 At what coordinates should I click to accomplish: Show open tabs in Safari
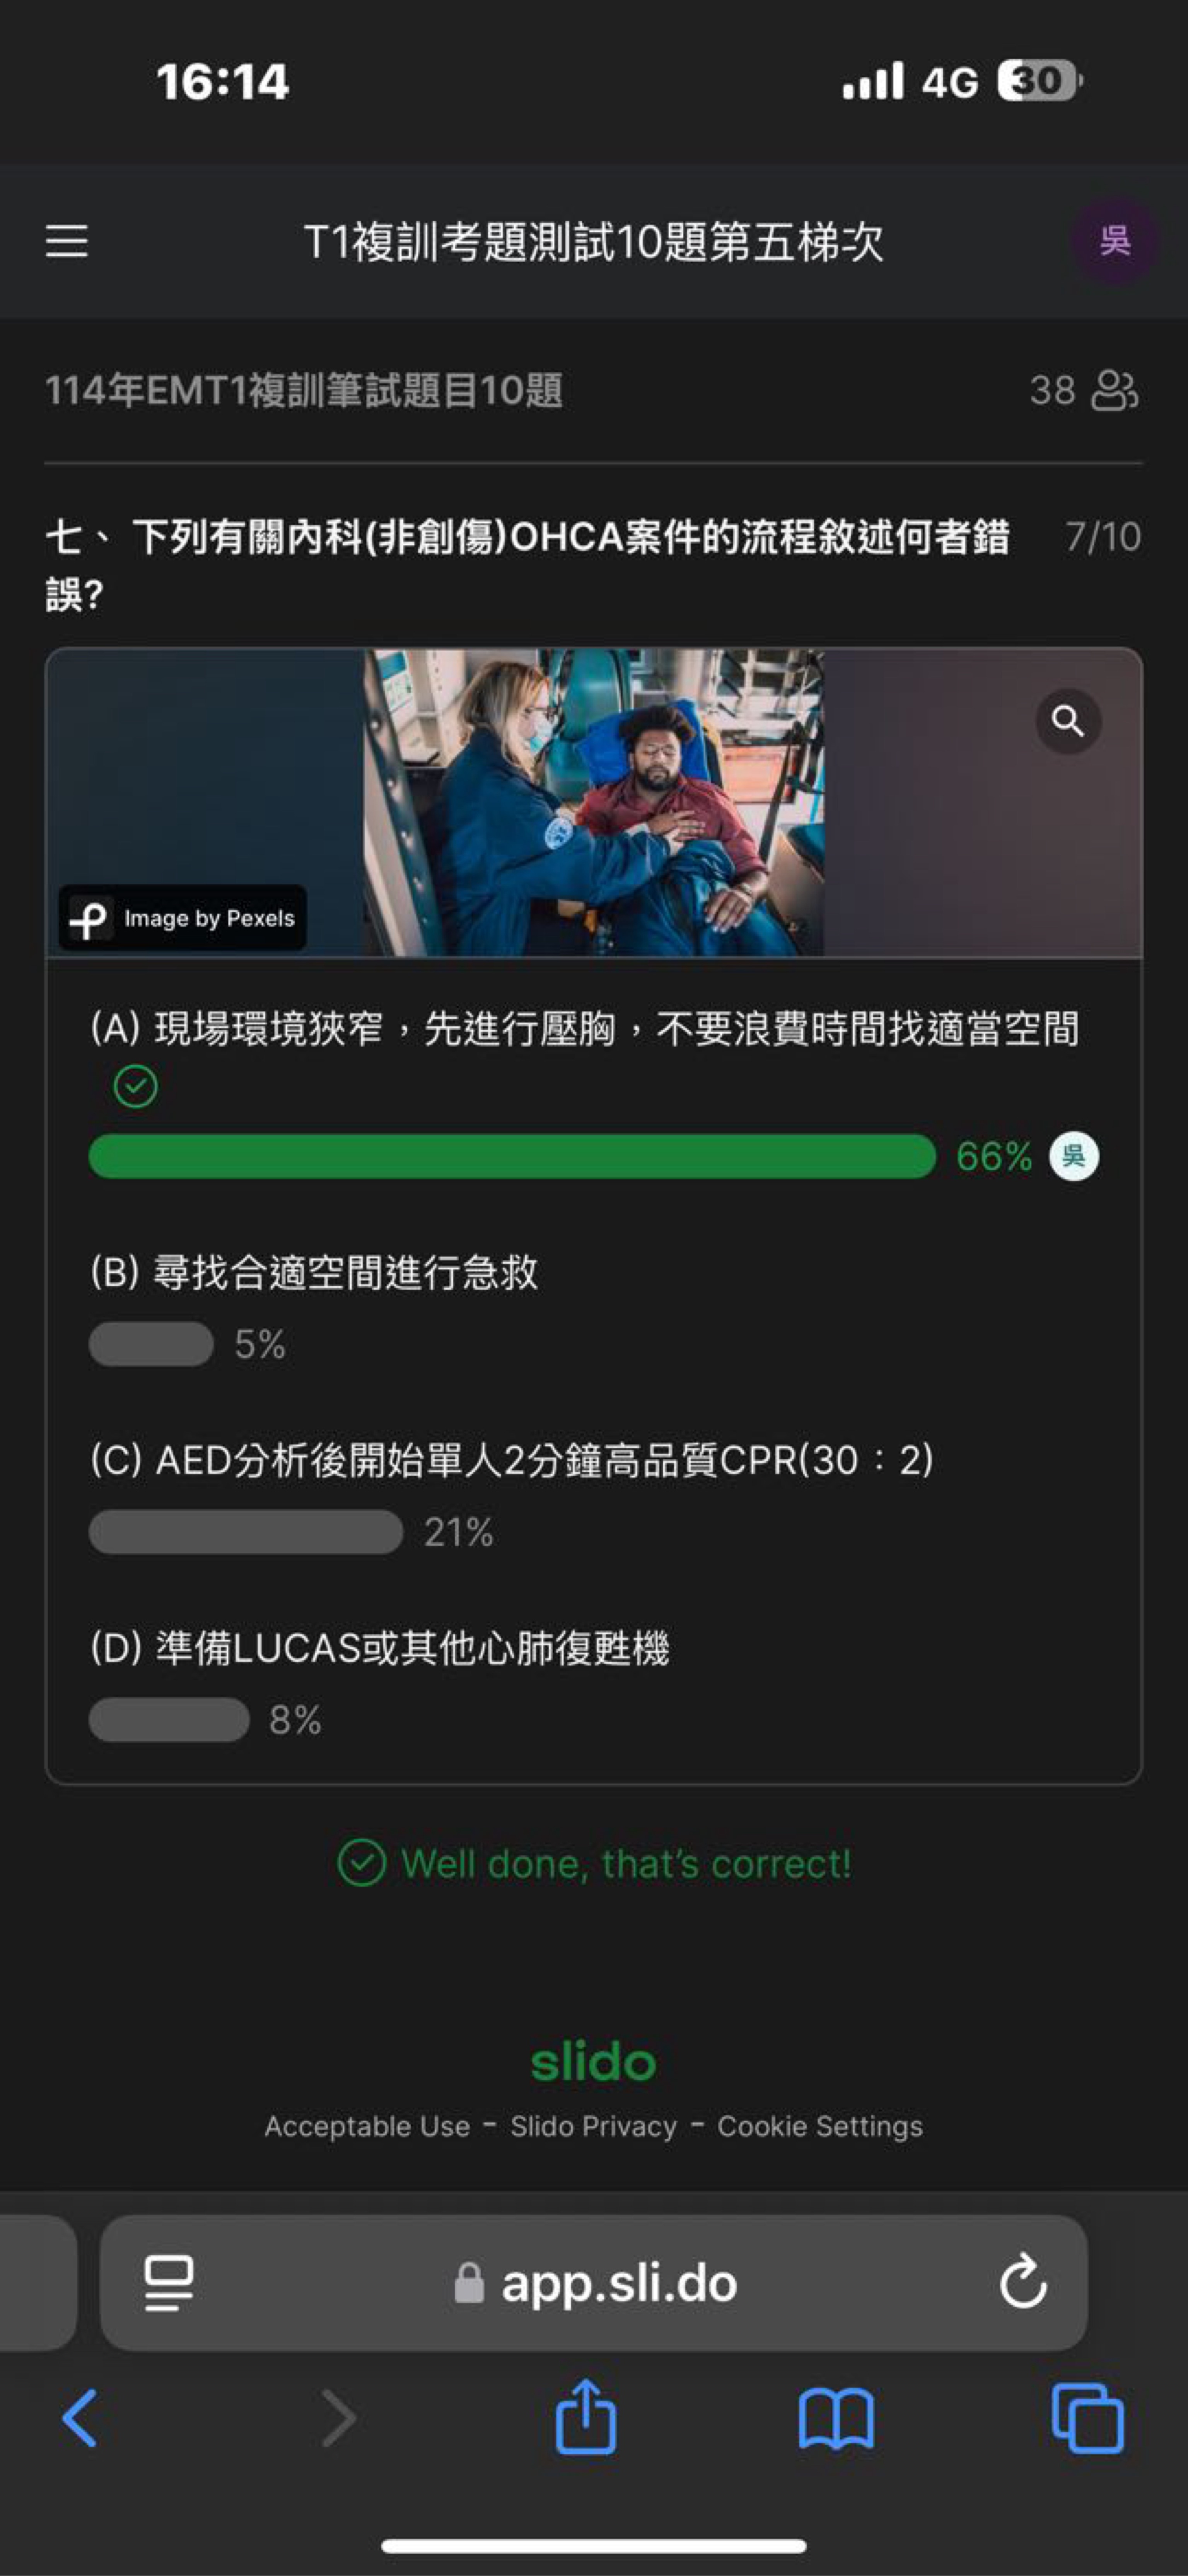1087,2418
